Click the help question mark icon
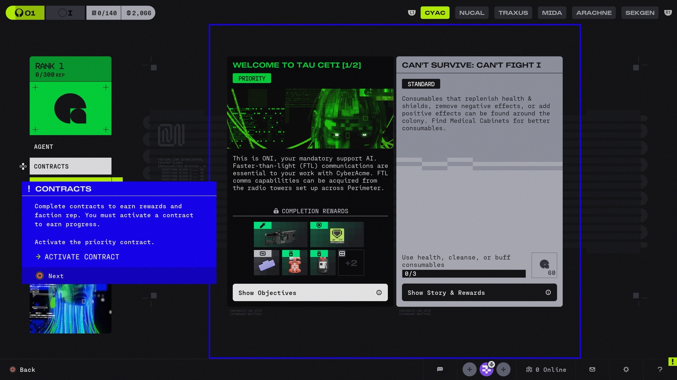Viewport: 677px width, 380px height. 660,369
